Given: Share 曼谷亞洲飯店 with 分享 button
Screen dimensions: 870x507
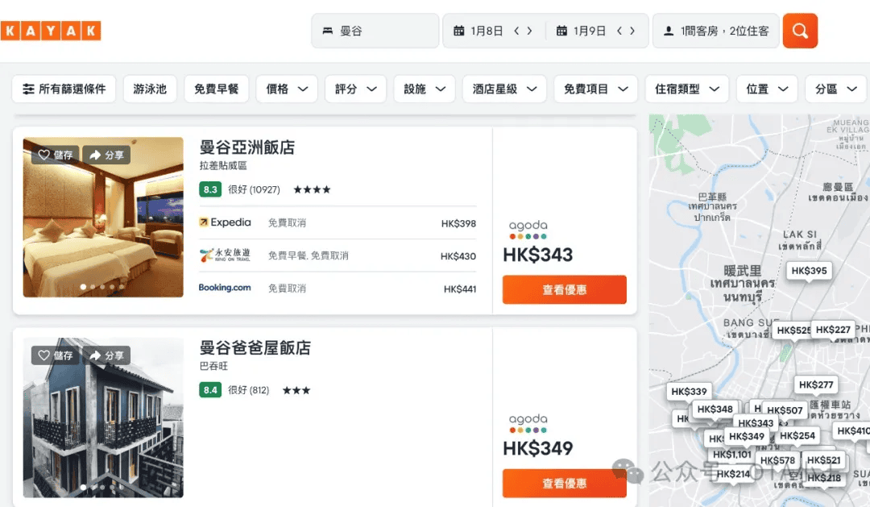Looking at the screenshot, I should [107, 155].
